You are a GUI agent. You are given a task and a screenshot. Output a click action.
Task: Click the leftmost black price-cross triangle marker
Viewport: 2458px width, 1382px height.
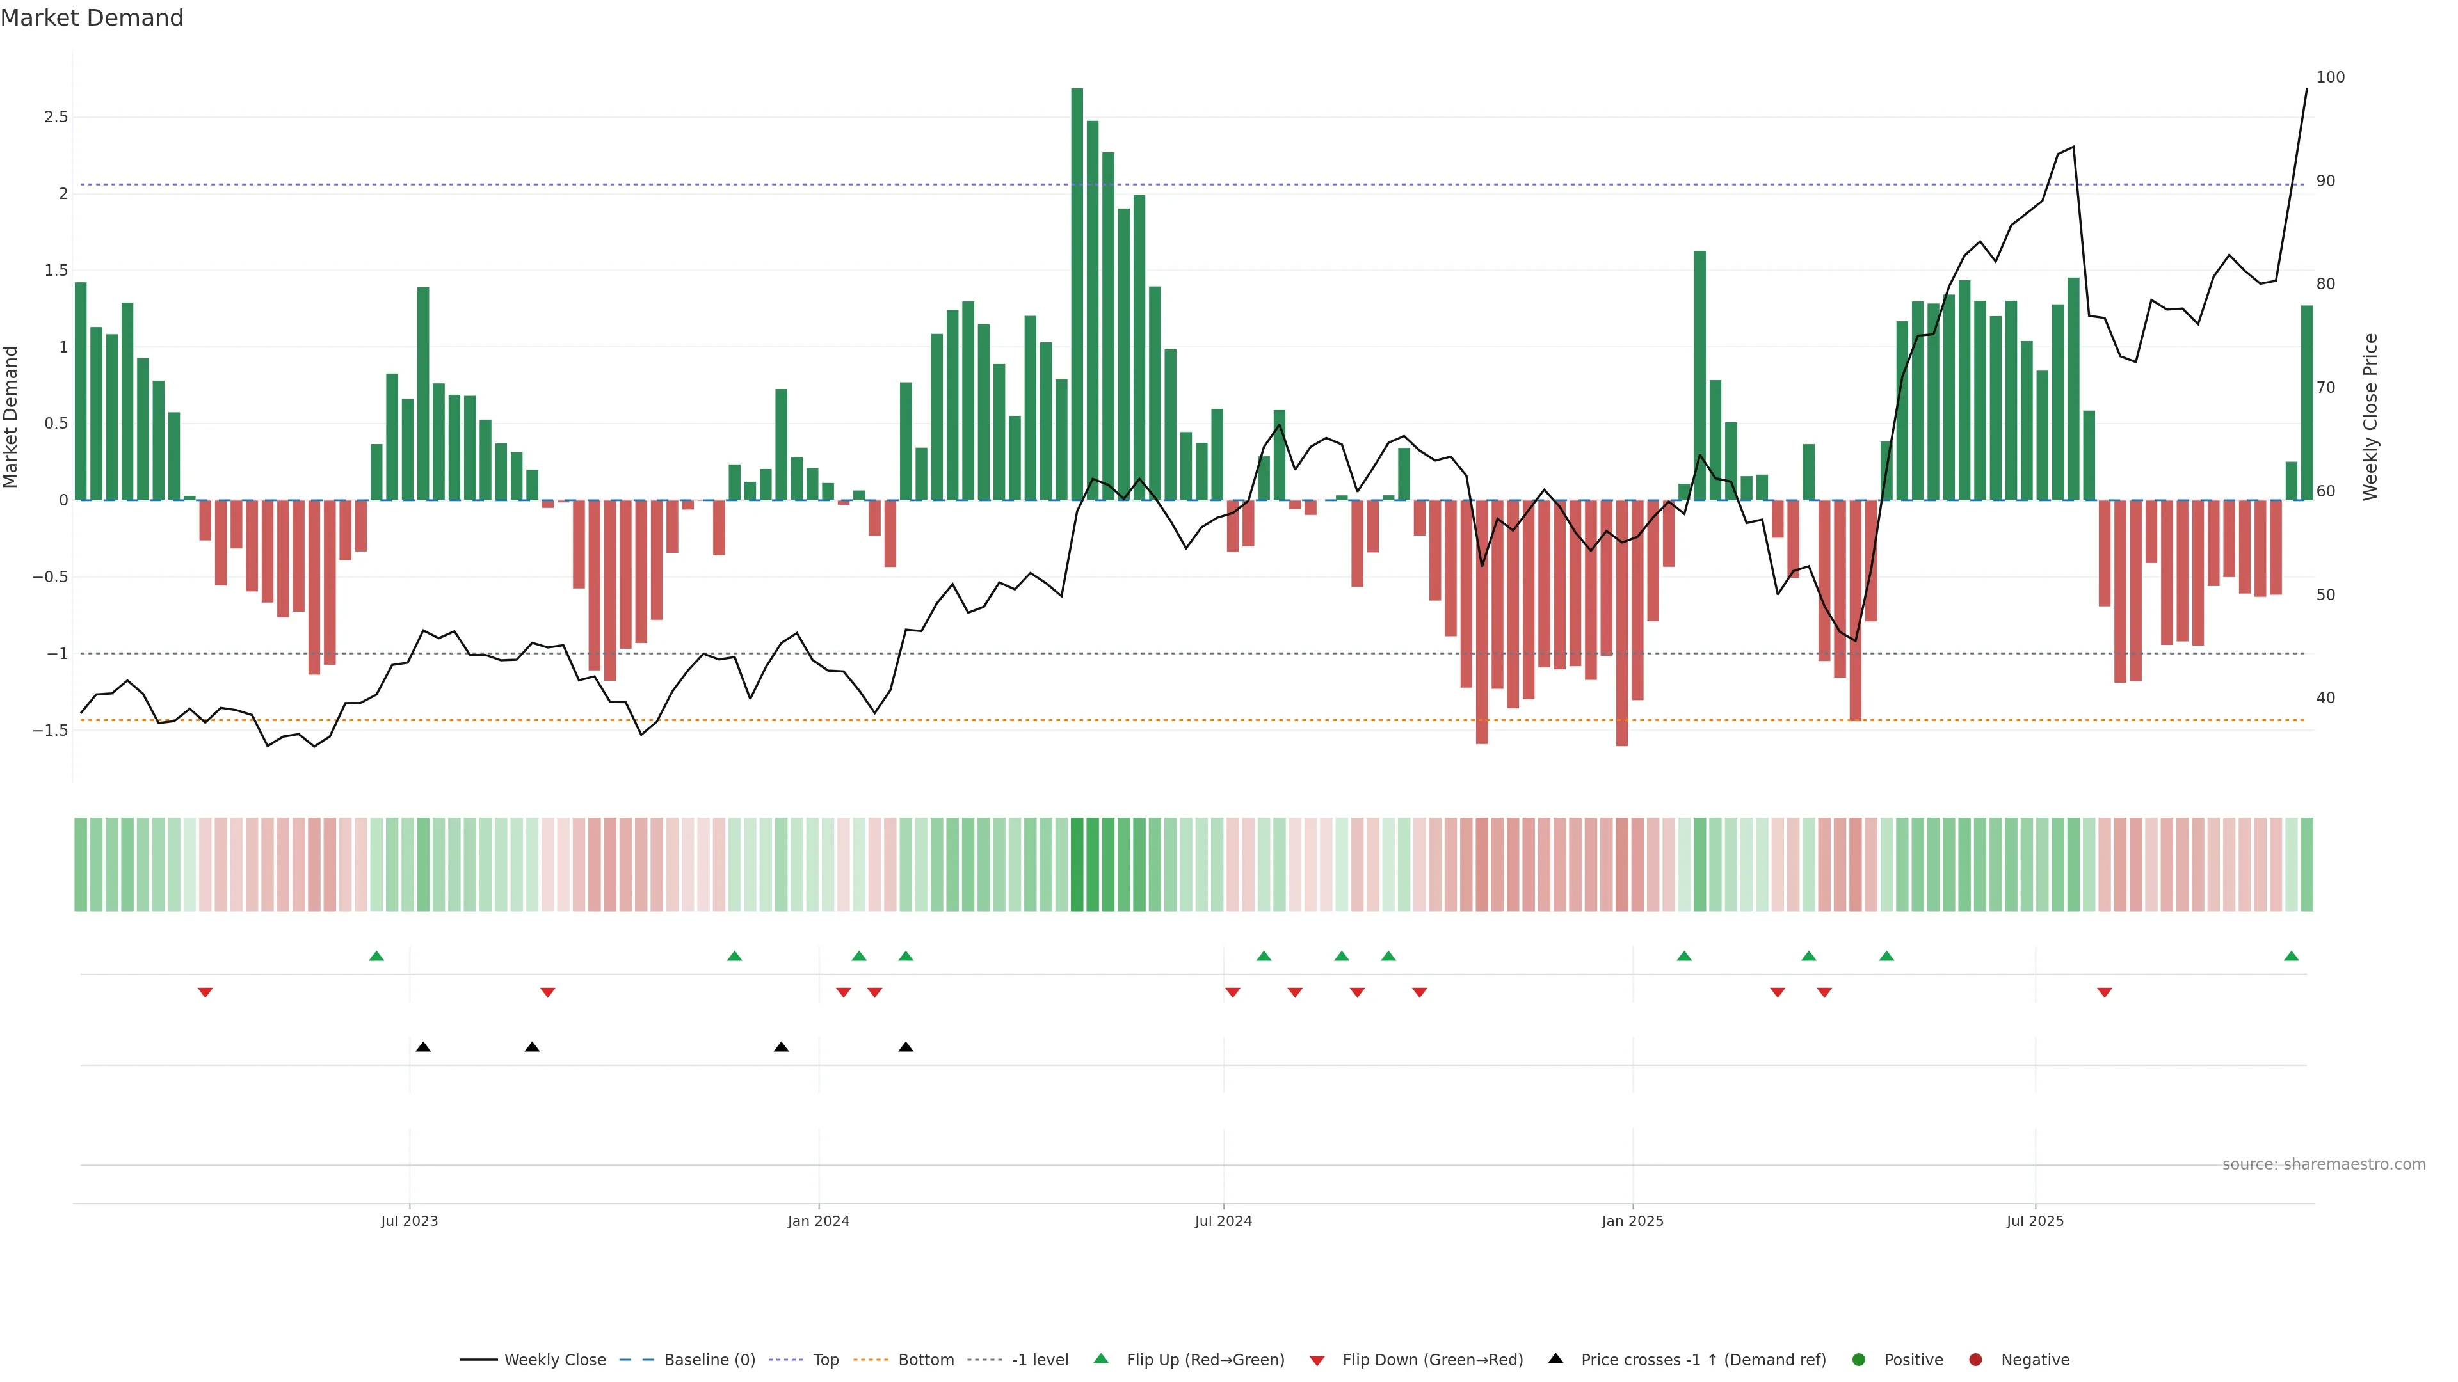422,1047
